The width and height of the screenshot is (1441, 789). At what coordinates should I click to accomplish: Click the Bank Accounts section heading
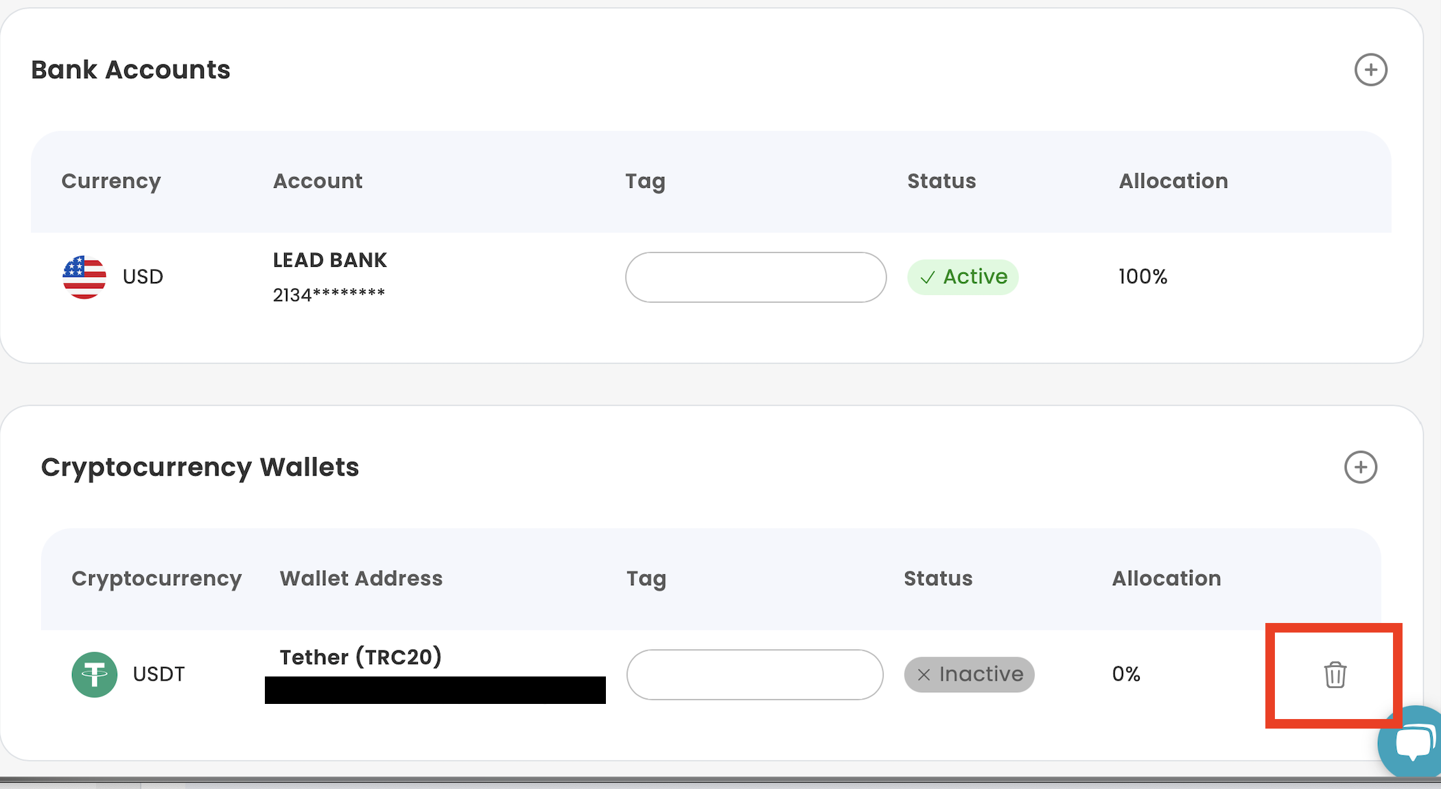coord(130,70)
